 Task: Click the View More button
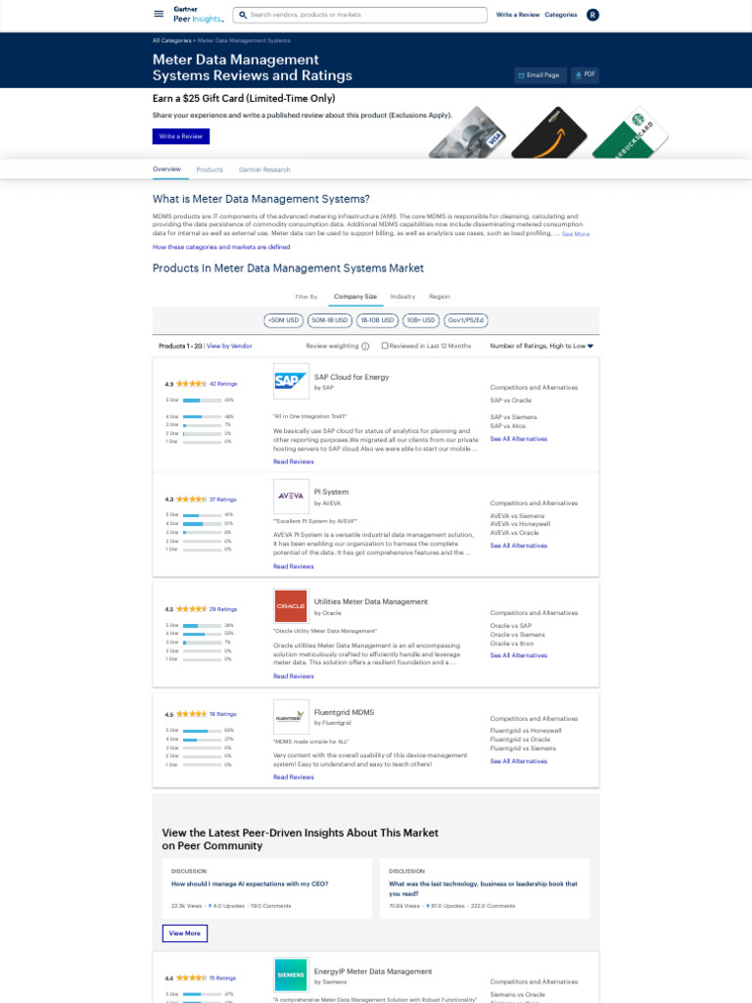click(185, 933)
